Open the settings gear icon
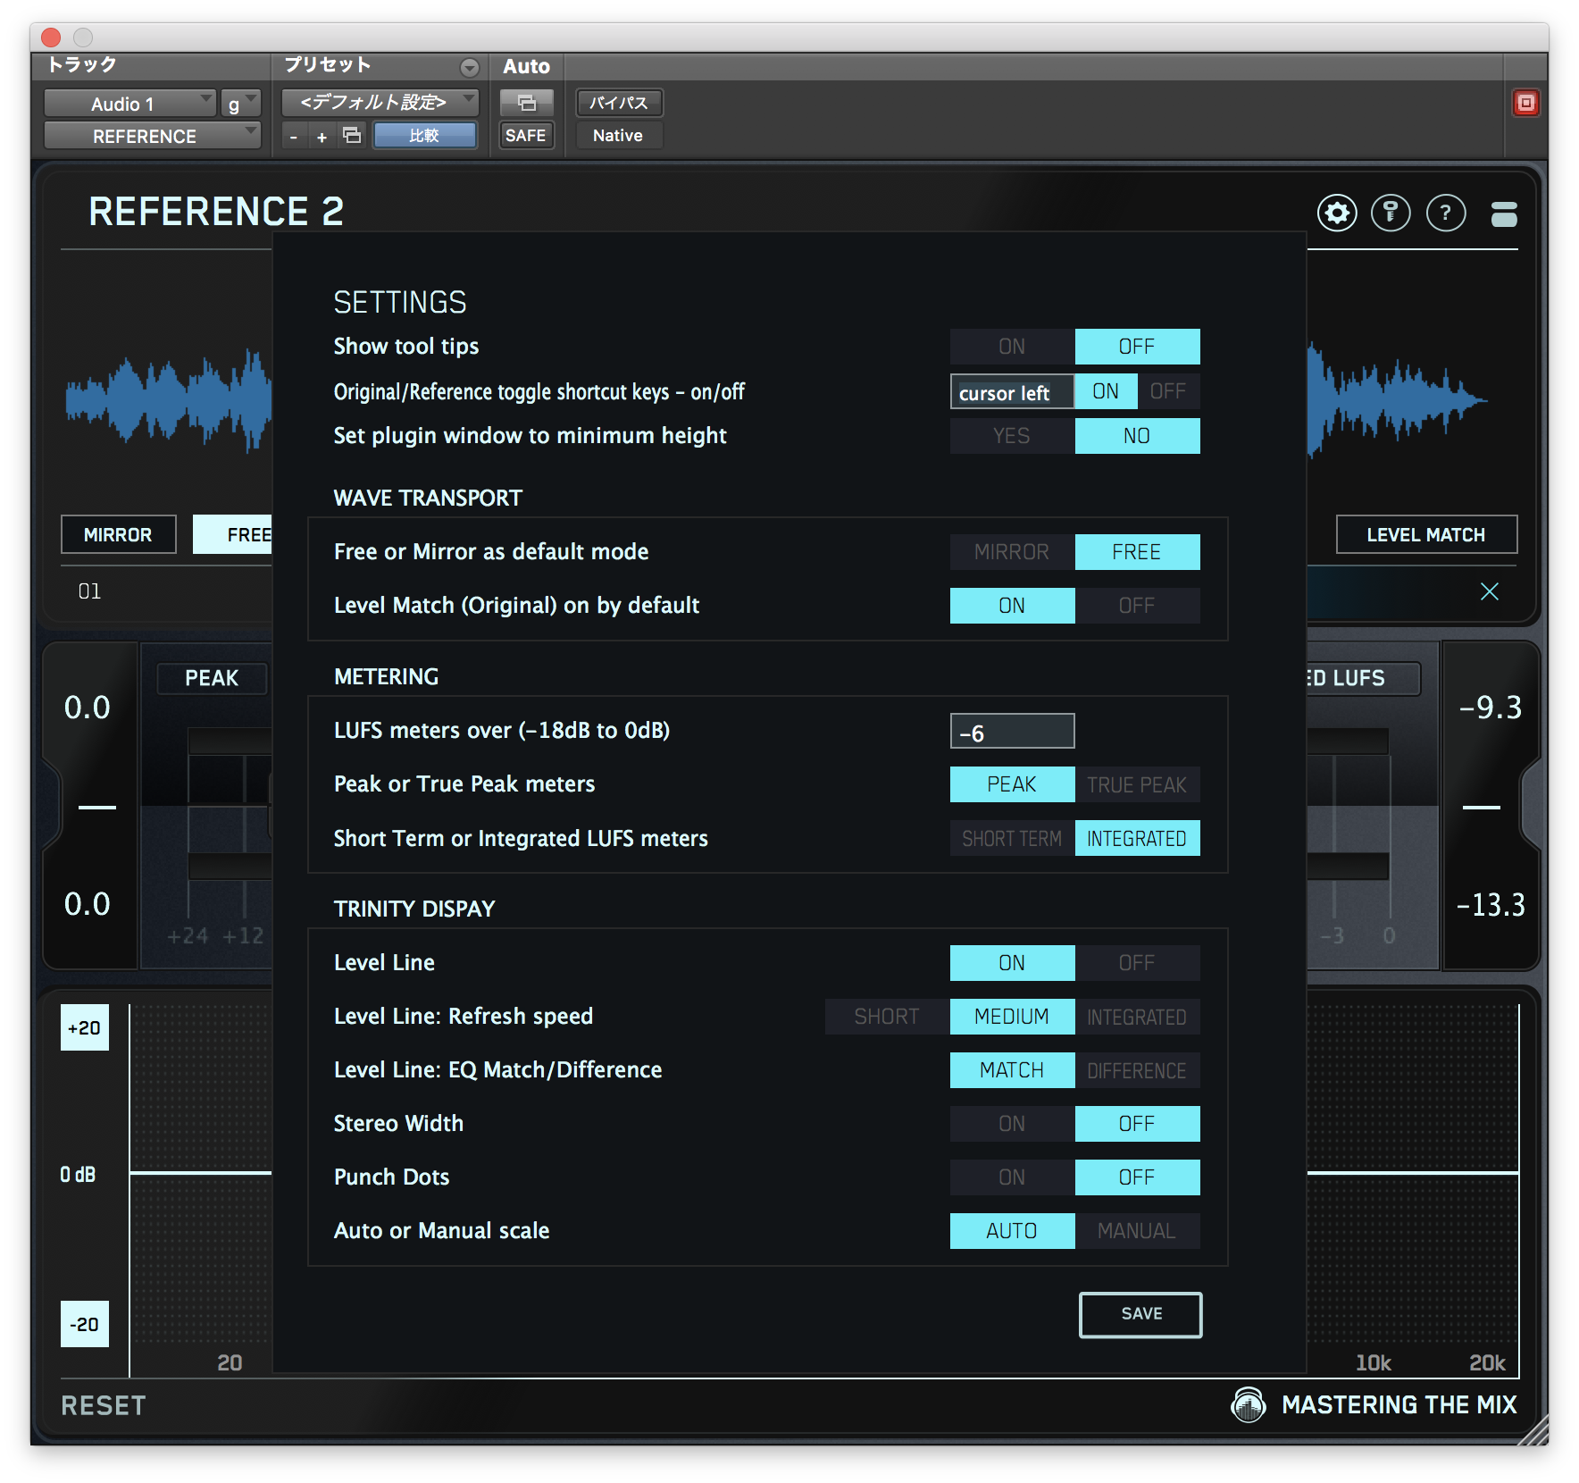 (x=1337, y=213)
